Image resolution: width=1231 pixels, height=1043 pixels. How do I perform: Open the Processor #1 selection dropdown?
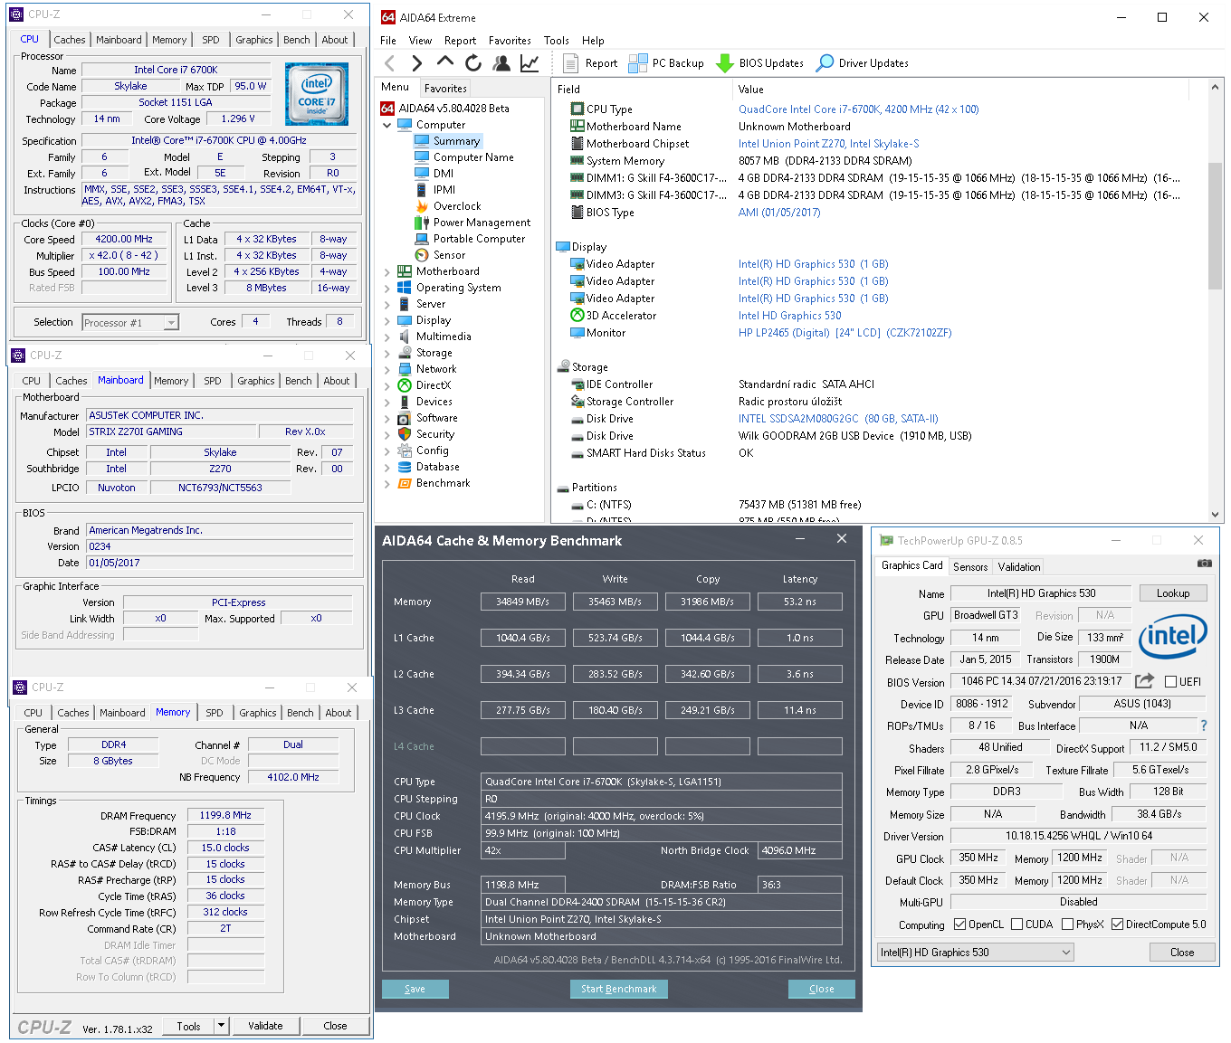171,323
